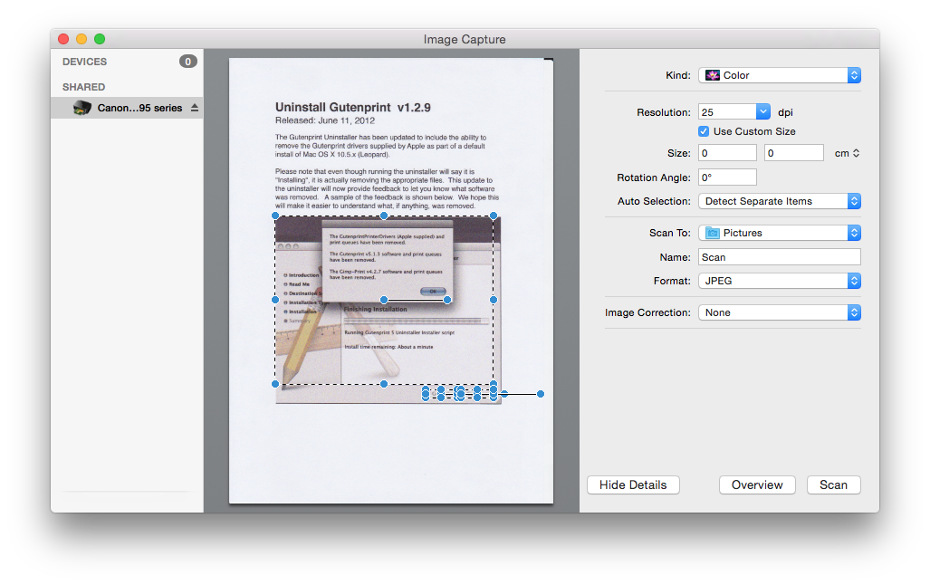The image size is (930, 585).
Task: Click the Uninstall Gutenprint heading in the preview
Action: (353, 108)
